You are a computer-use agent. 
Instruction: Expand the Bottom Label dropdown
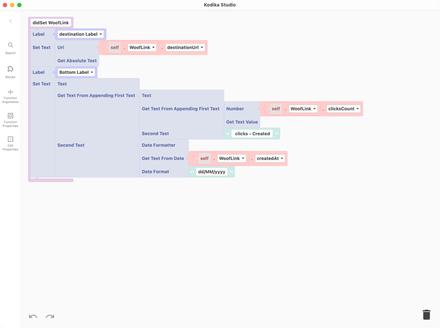tap(77, 72)
